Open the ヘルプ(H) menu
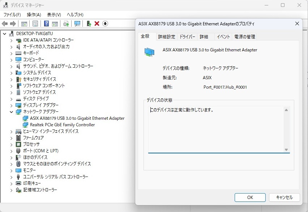The image size is (308, 212). point(75,15)
